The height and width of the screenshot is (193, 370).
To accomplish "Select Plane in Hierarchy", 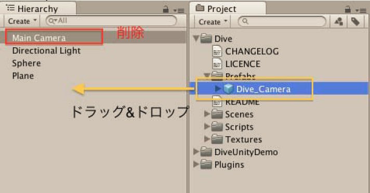I will tap(23, 75).
